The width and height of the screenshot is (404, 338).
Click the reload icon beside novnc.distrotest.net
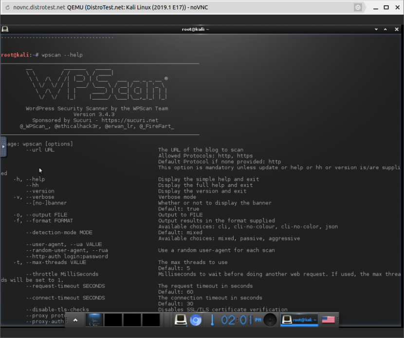click(7, 7)
